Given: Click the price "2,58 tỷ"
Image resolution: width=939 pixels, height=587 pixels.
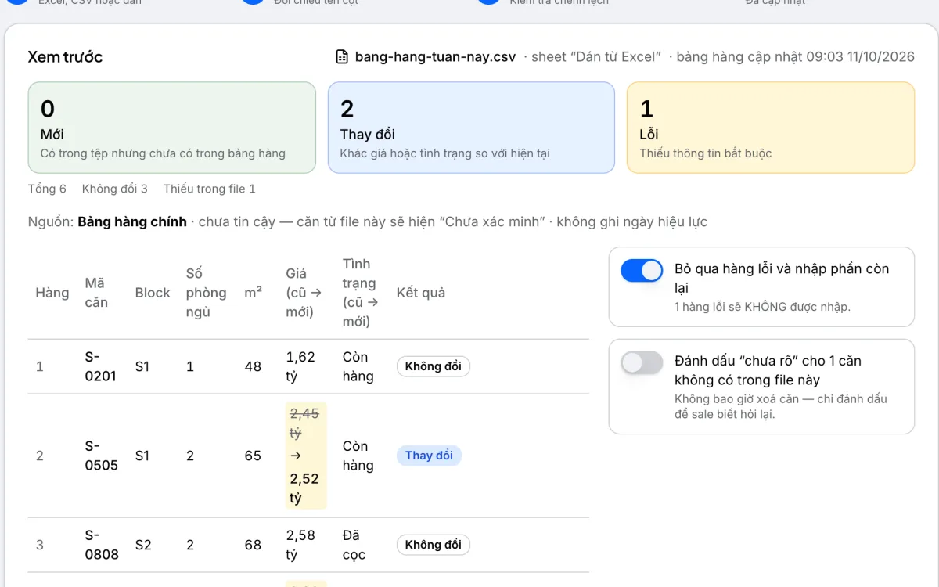Looking at the screenshot, I should [x=301, y=545].
